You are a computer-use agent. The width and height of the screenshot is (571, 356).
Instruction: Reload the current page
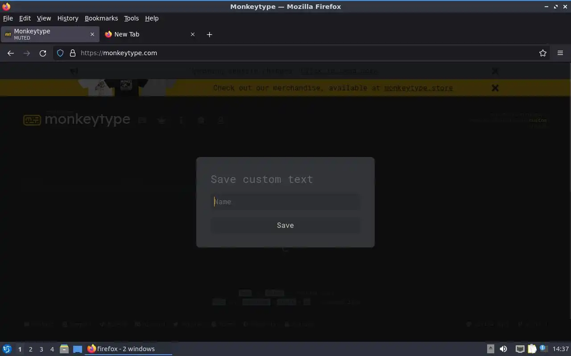tap(43, 53)
